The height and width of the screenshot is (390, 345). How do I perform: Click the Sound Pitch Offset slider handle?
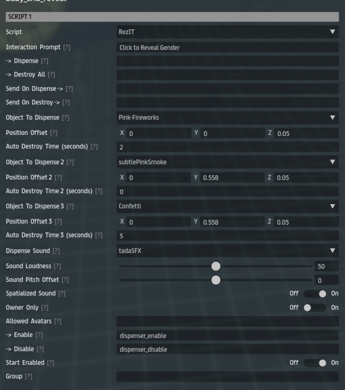(216, 280)
